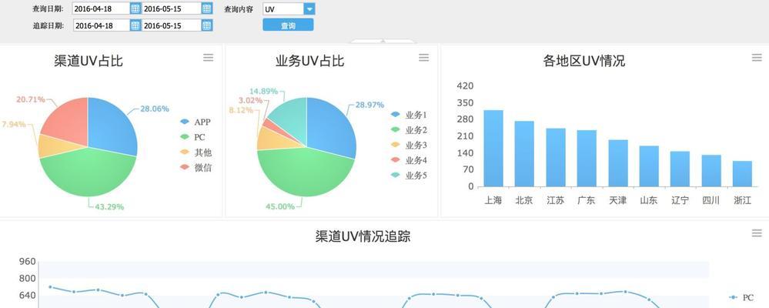Toggle the APP legend item

pyautogui.click(x=196, y=122)
